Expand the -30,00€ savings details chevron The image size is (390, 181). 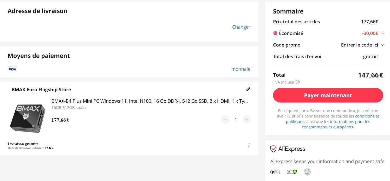tap(382, 33)
